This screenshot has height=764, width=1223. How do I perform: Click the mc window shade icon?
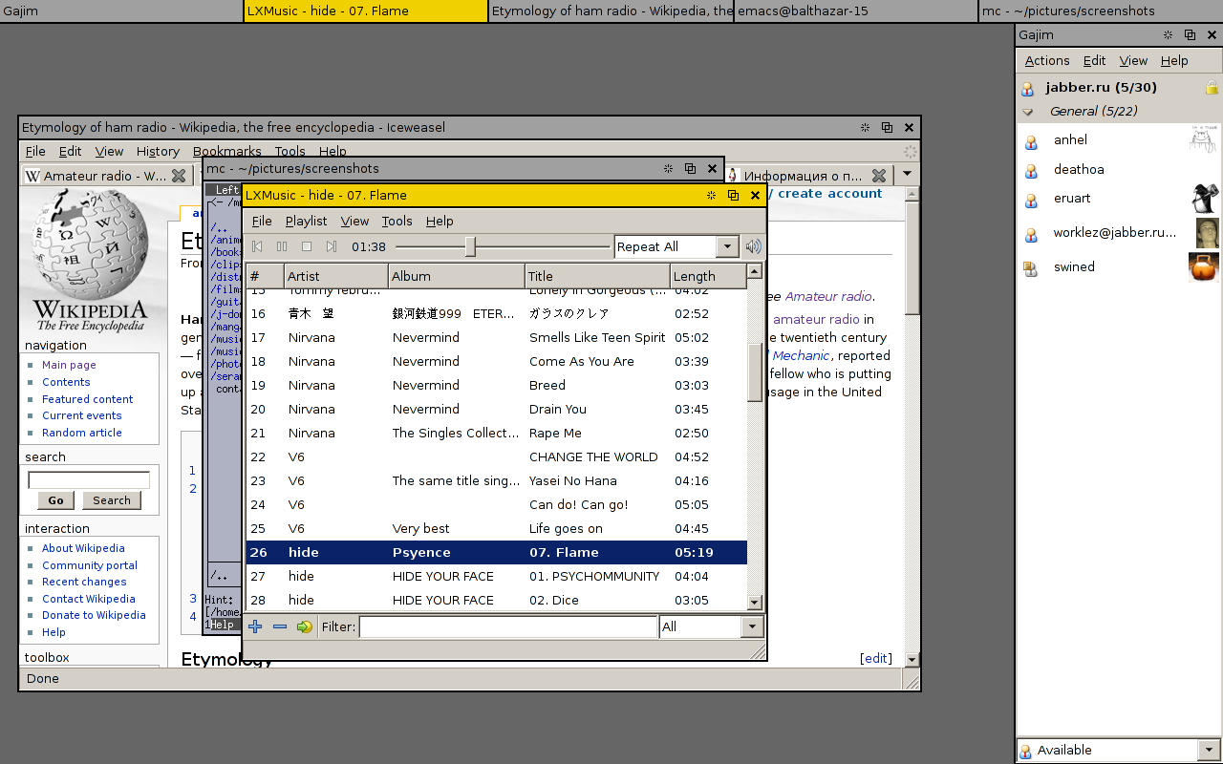coord(669,168)
